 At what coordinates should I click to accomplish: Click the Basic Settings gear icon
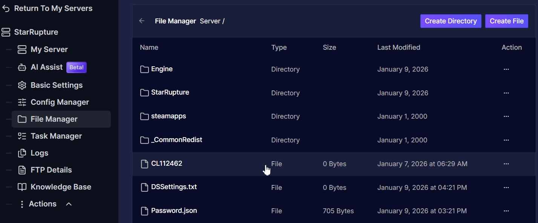22,85
